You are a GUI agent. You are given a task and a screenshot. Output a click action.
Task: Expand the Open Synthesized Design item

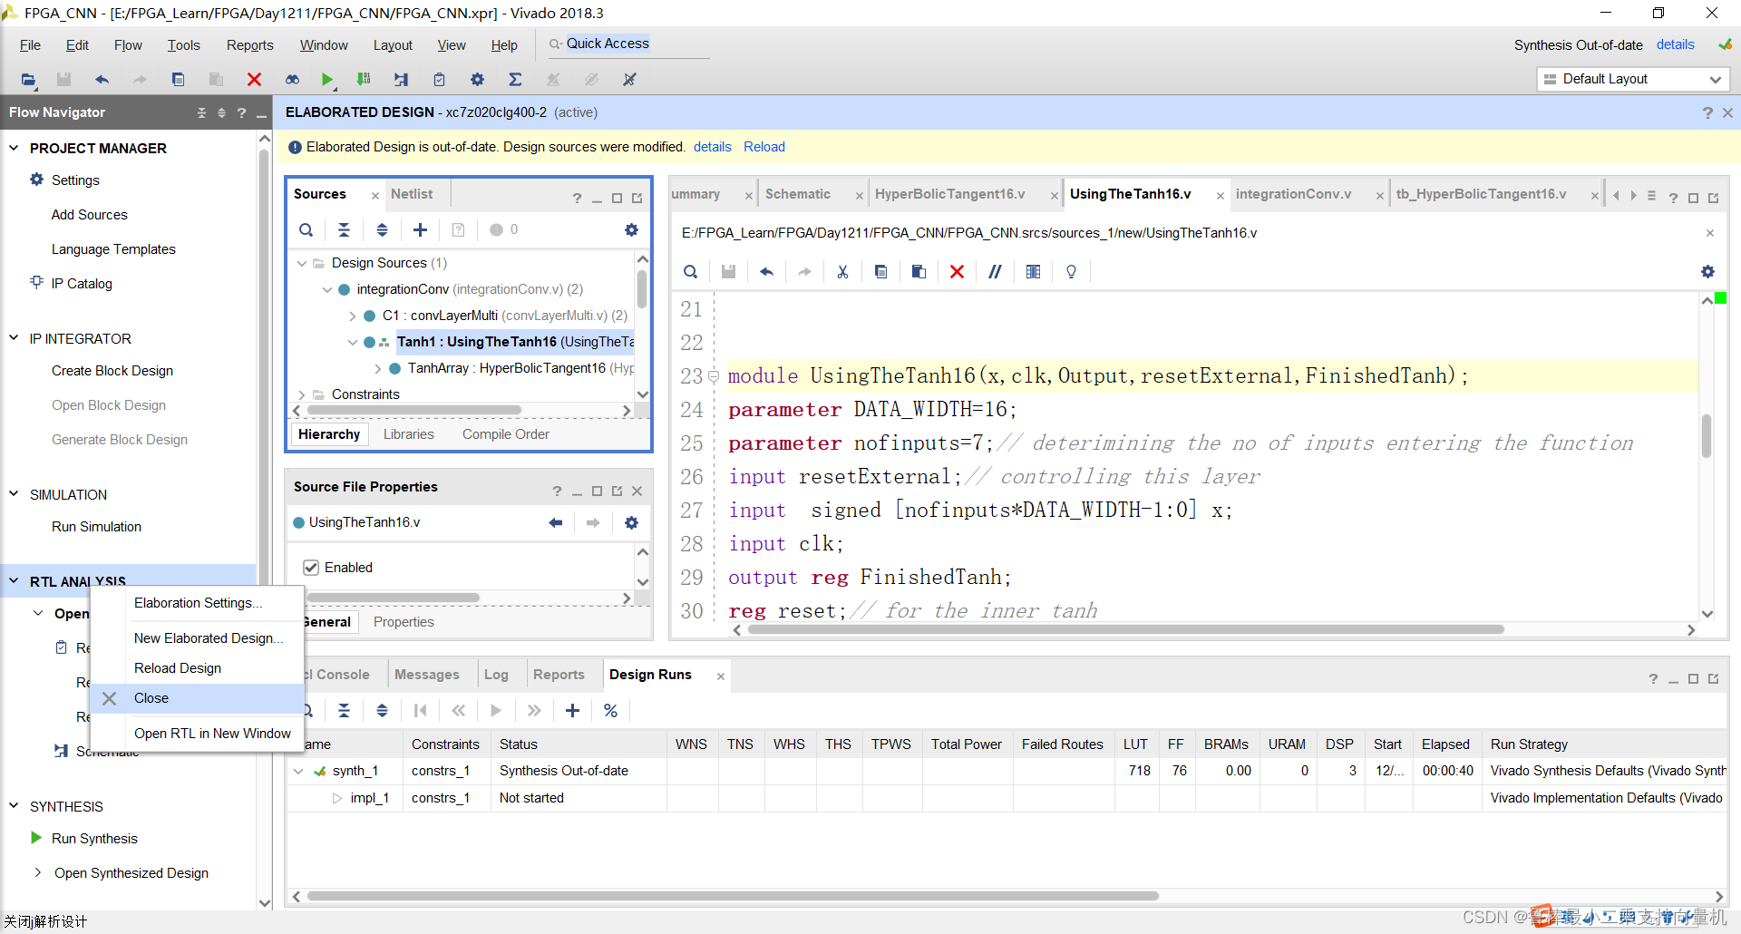click(37, 872)
